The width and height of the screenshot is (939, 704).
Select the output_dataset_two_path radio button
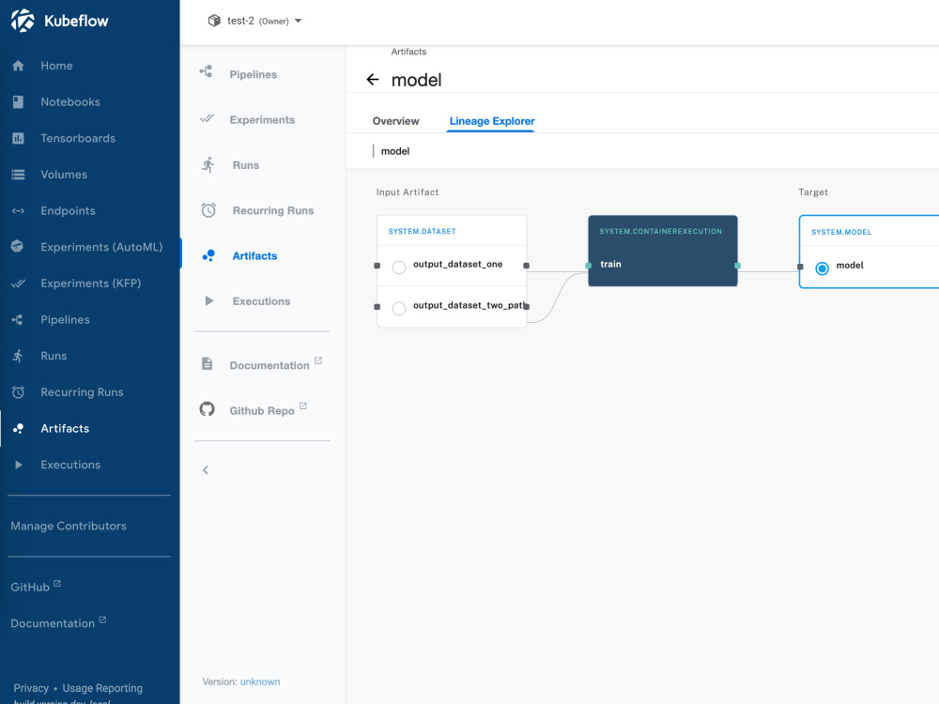tap(398, 308)
